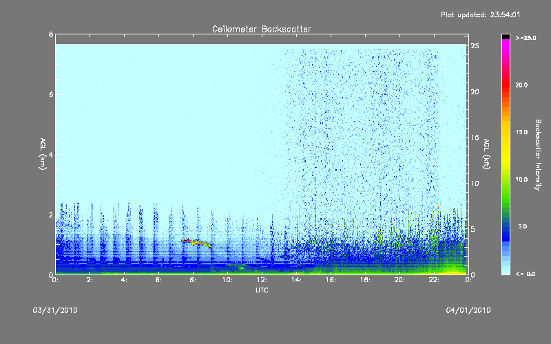
Task: Click the 10 kft tick label
Action: pos(475,183)
